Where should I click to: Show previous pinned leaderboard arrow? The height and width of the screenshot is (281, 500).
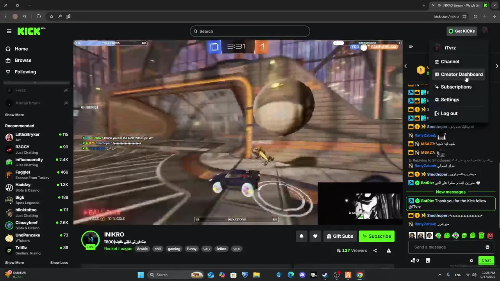[x=405, y=66]
